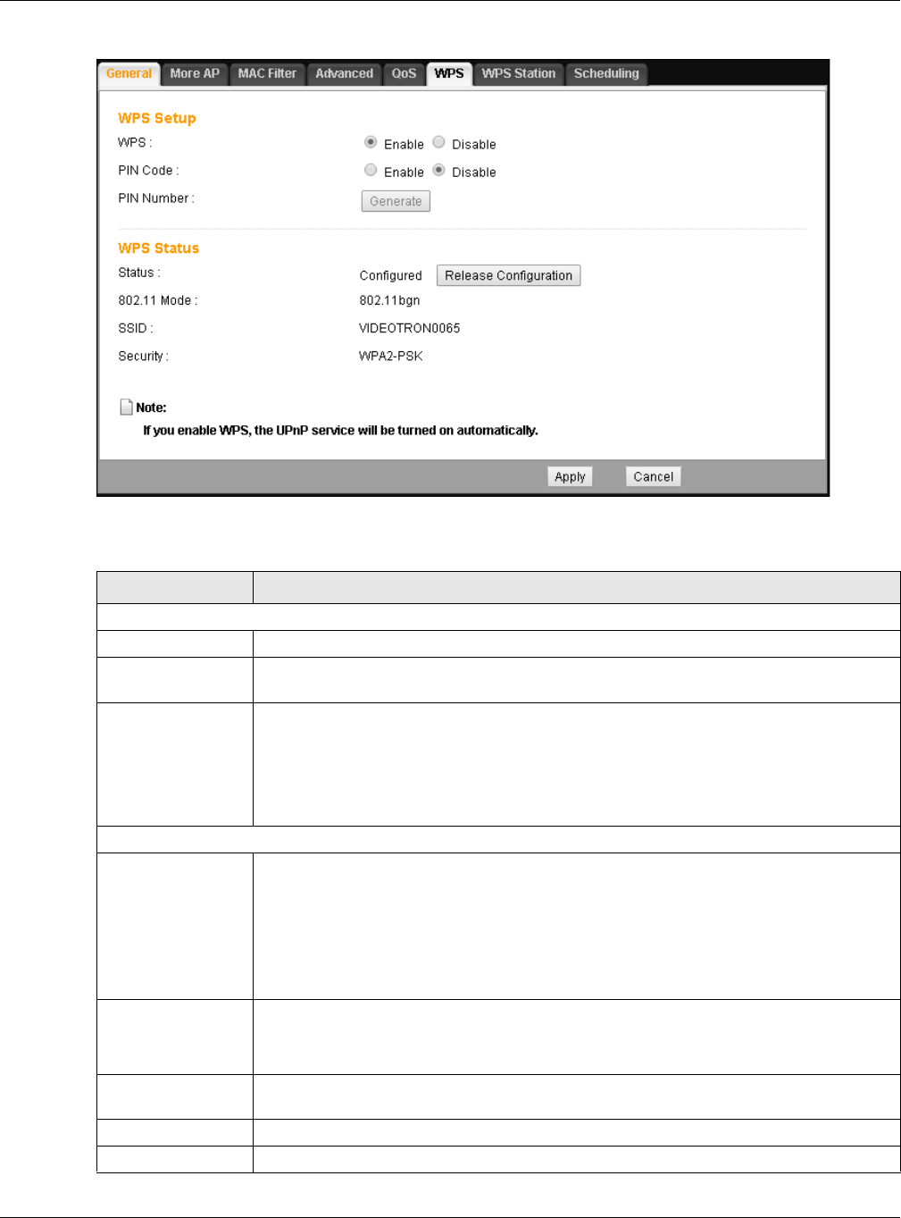Switch to the Scheduling tab
Image resolution: width=901 pixels, height=1218 pixels.
coord(606,74)
